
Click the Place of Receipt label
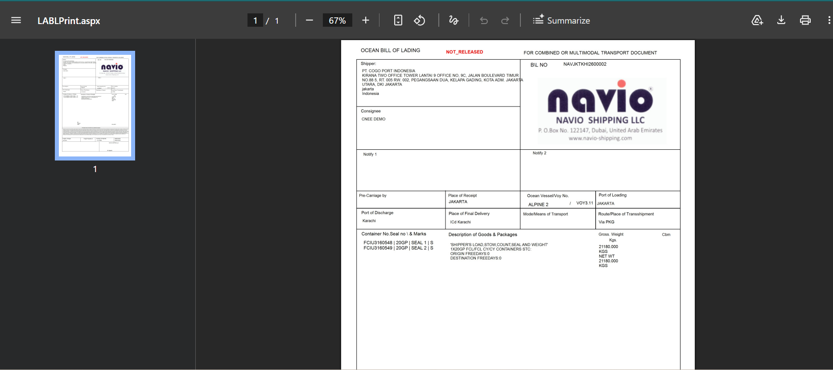[462, 195]
